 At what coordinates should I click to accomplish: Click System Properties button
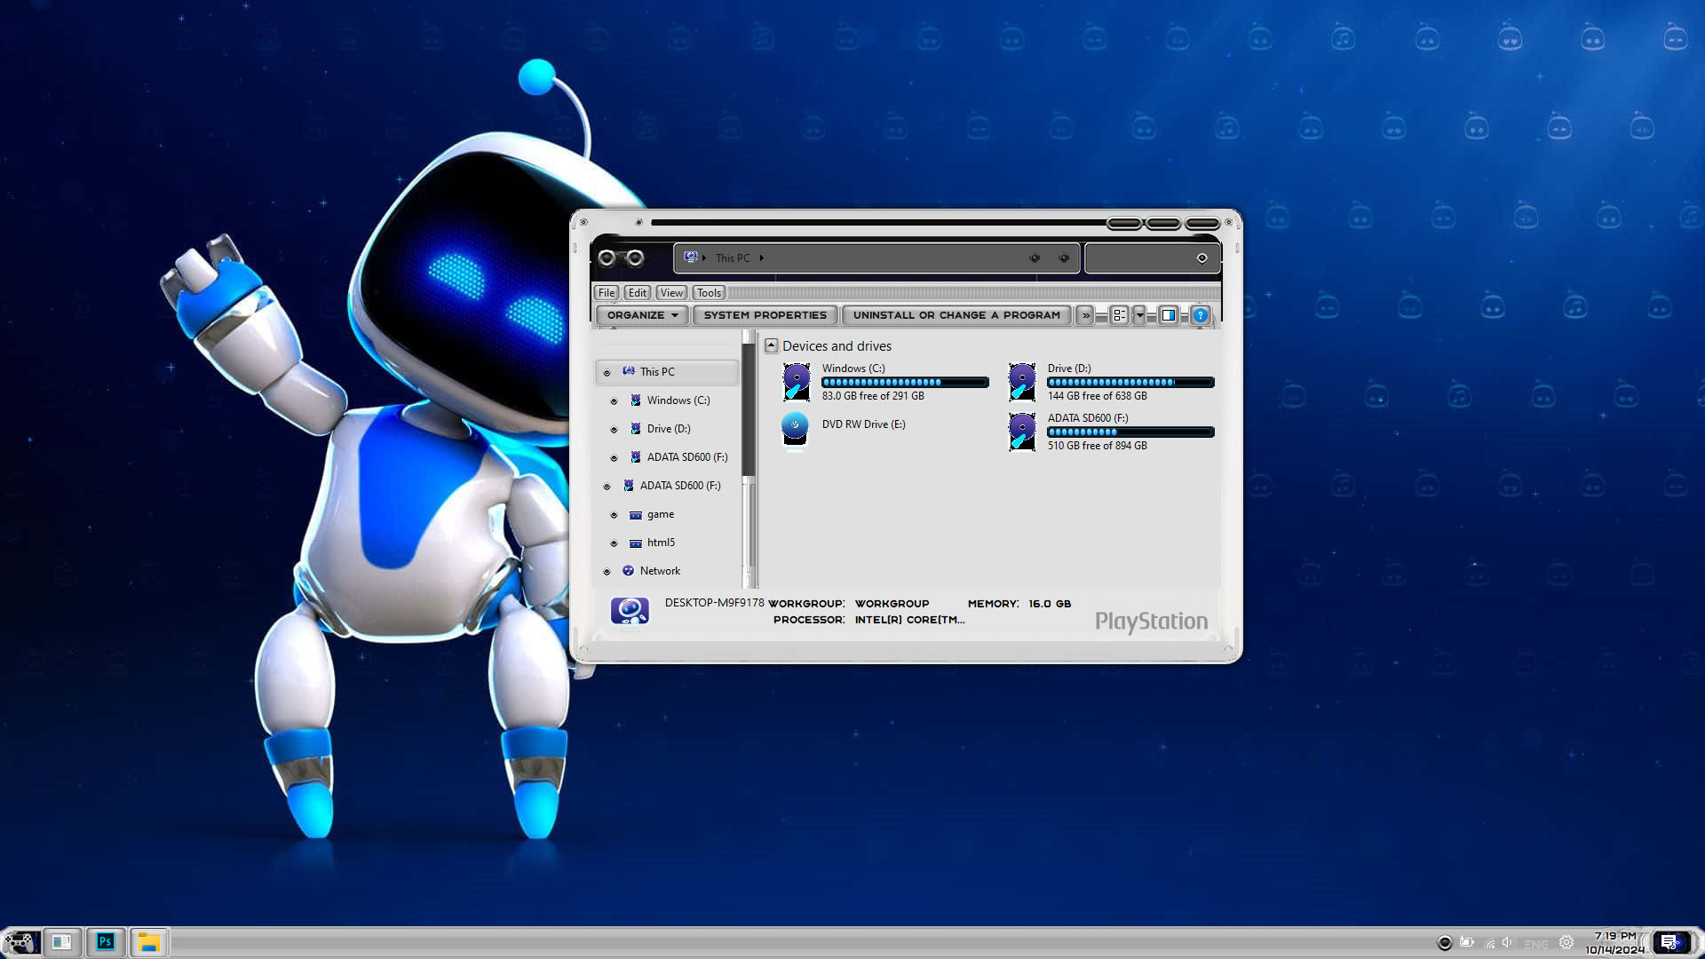click(x=765, y=315)
